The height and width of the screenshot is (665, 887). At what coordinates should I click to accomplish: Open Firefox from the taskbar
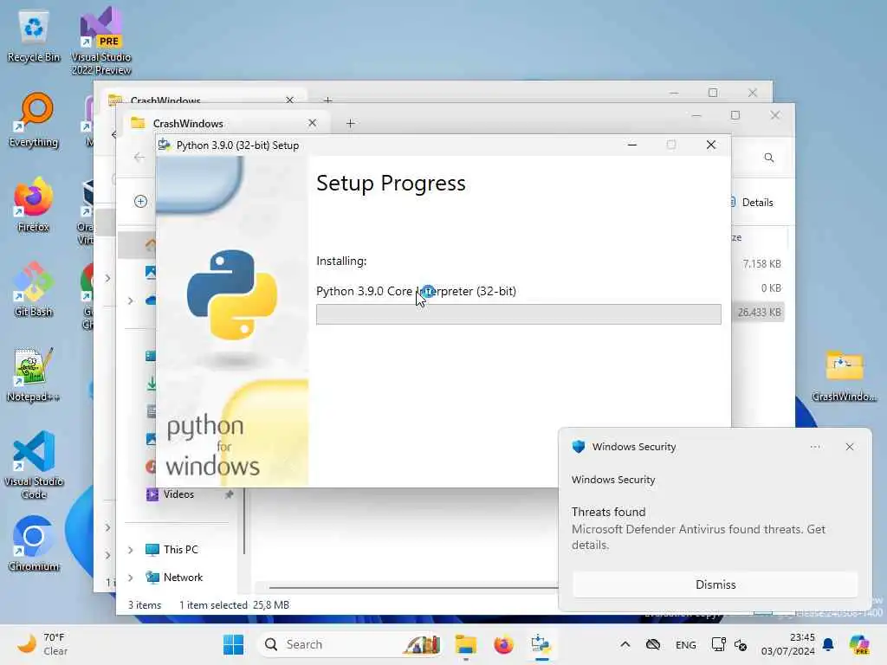[503, 644]
